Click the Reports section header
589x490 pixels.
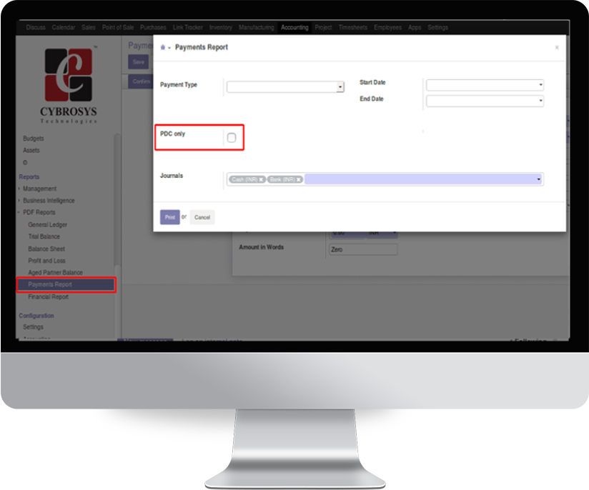pos(29,177)
